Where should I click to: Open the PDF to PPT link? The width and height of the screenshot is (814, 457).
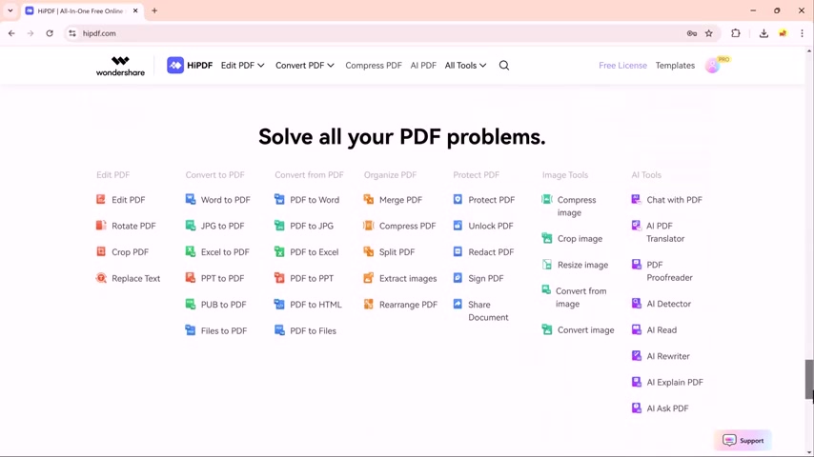pos(304,279)
